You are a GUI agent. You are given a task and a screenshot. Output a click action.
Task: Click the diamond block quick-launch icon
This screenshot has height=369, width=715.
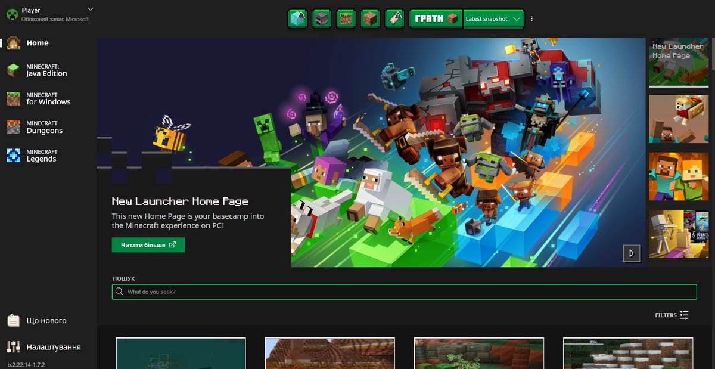pyautogui.click(x=297, y=19)
